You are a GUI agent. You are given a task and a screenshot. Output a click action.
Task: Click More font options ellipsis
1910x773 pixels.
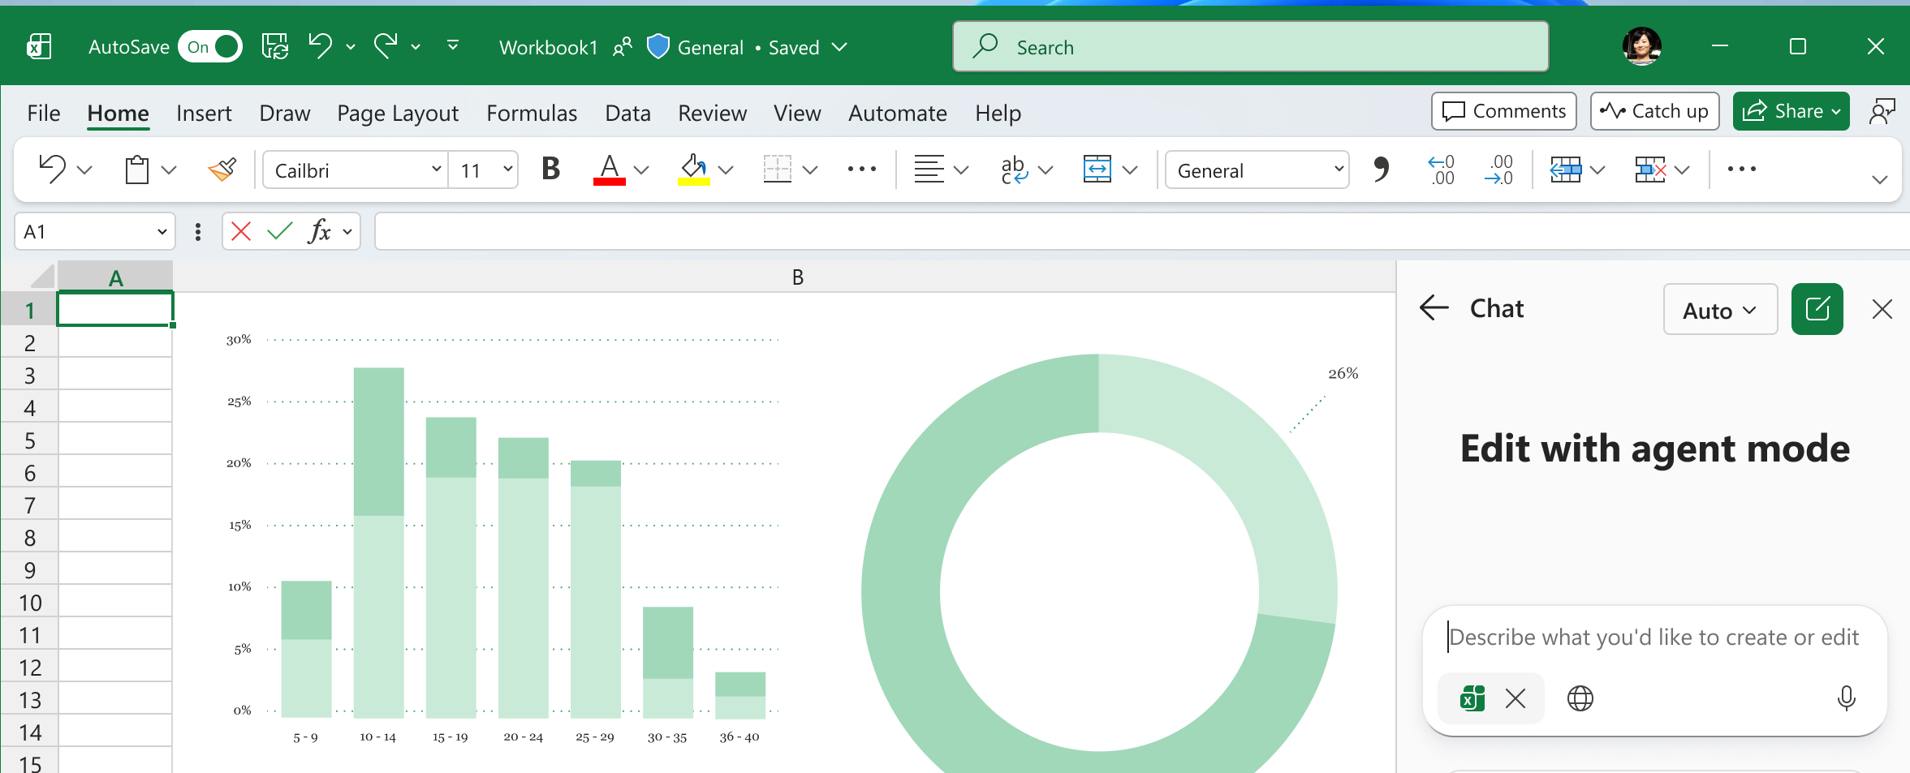861,169
